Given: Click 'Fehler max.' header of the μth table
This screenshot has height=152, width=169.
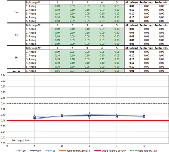Looking at the screenshot, I should point(146,25).
